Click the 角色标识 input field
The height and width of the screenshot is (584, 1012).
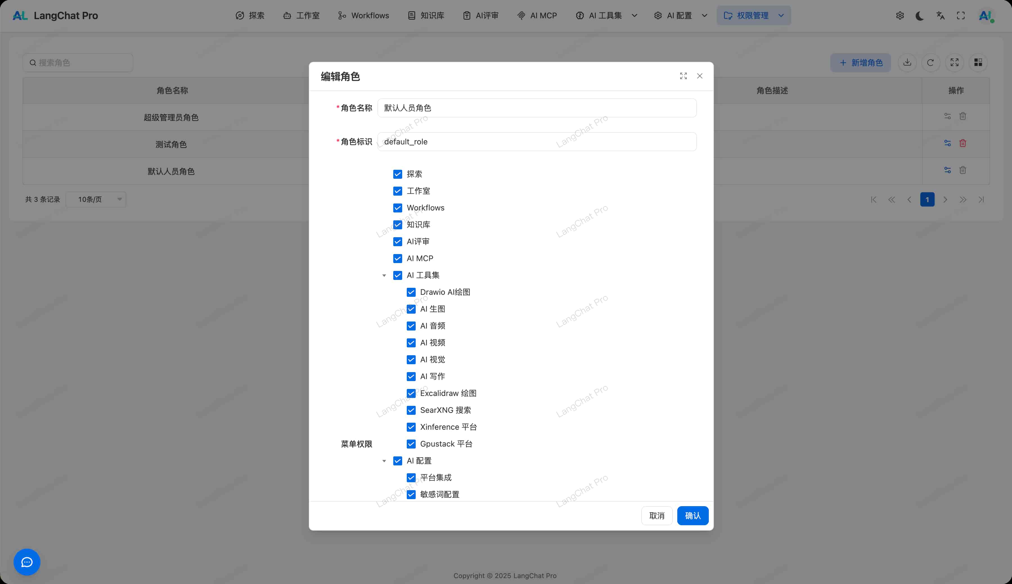537,142
